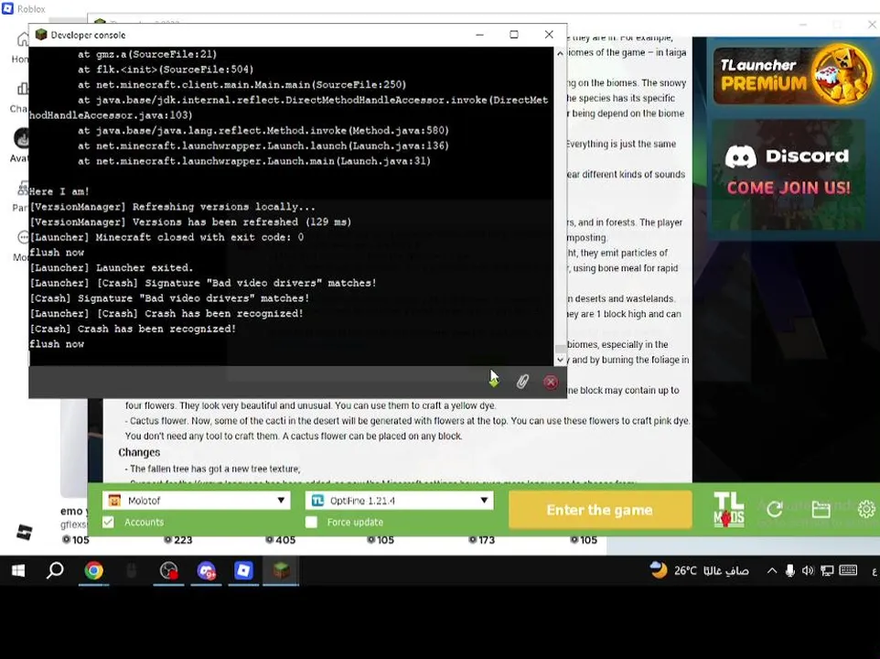Image resolution: width=880 pixels, height=659 pixels.
Task: Click the Roblox Charts sidebar icon
Action: pyautogui.click(x=23, y=89)
